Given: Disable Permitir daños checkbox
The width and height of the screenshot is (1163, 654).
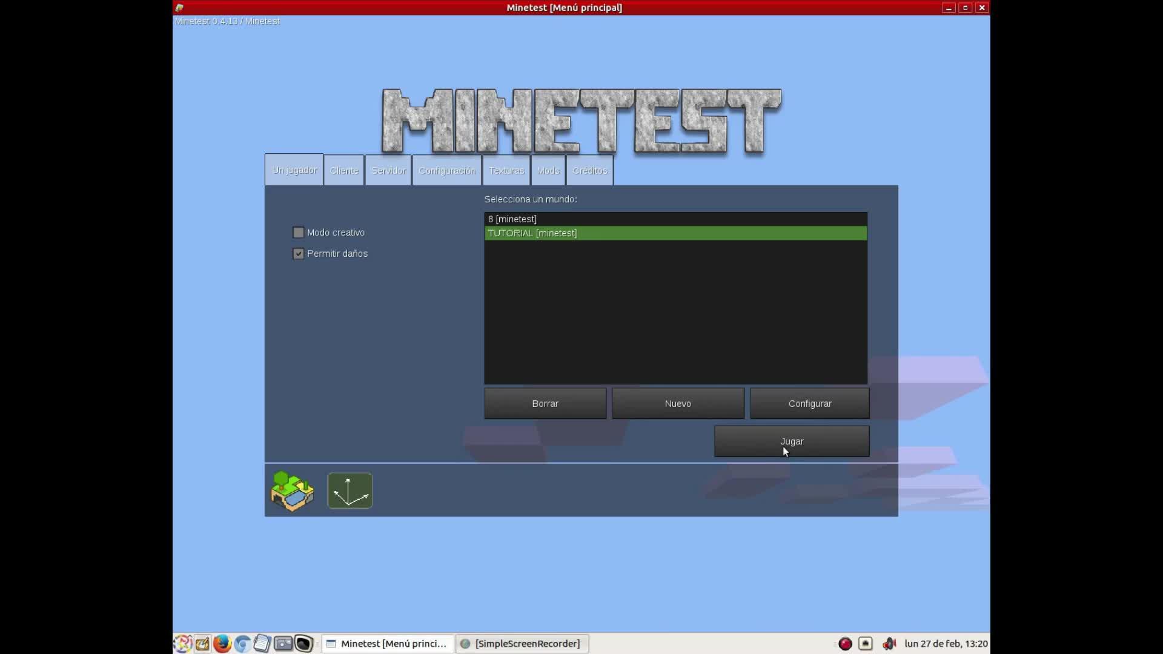Looking at the screenshot, I should click(x=298, y=254).
